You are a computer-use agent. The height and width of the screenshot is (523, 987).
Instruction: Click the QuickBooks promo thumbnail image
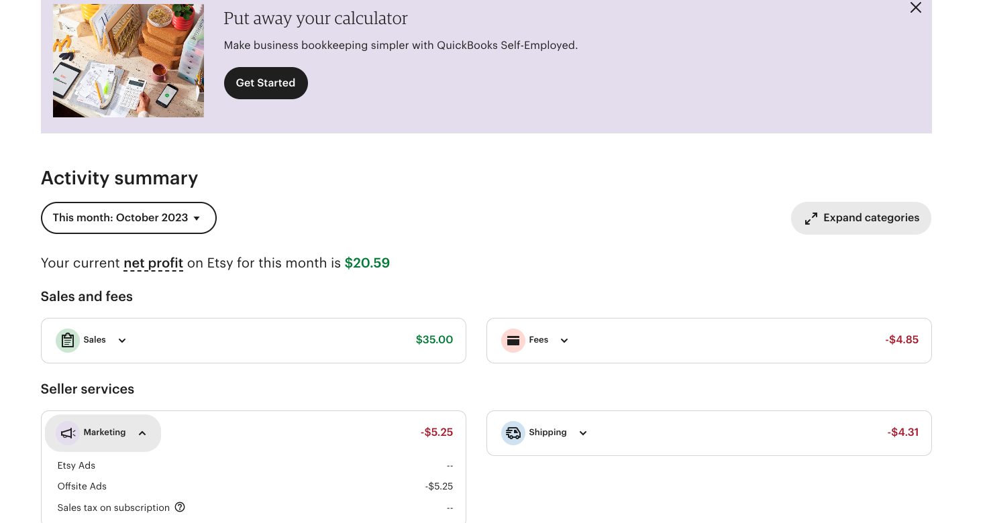pos(128,61)
